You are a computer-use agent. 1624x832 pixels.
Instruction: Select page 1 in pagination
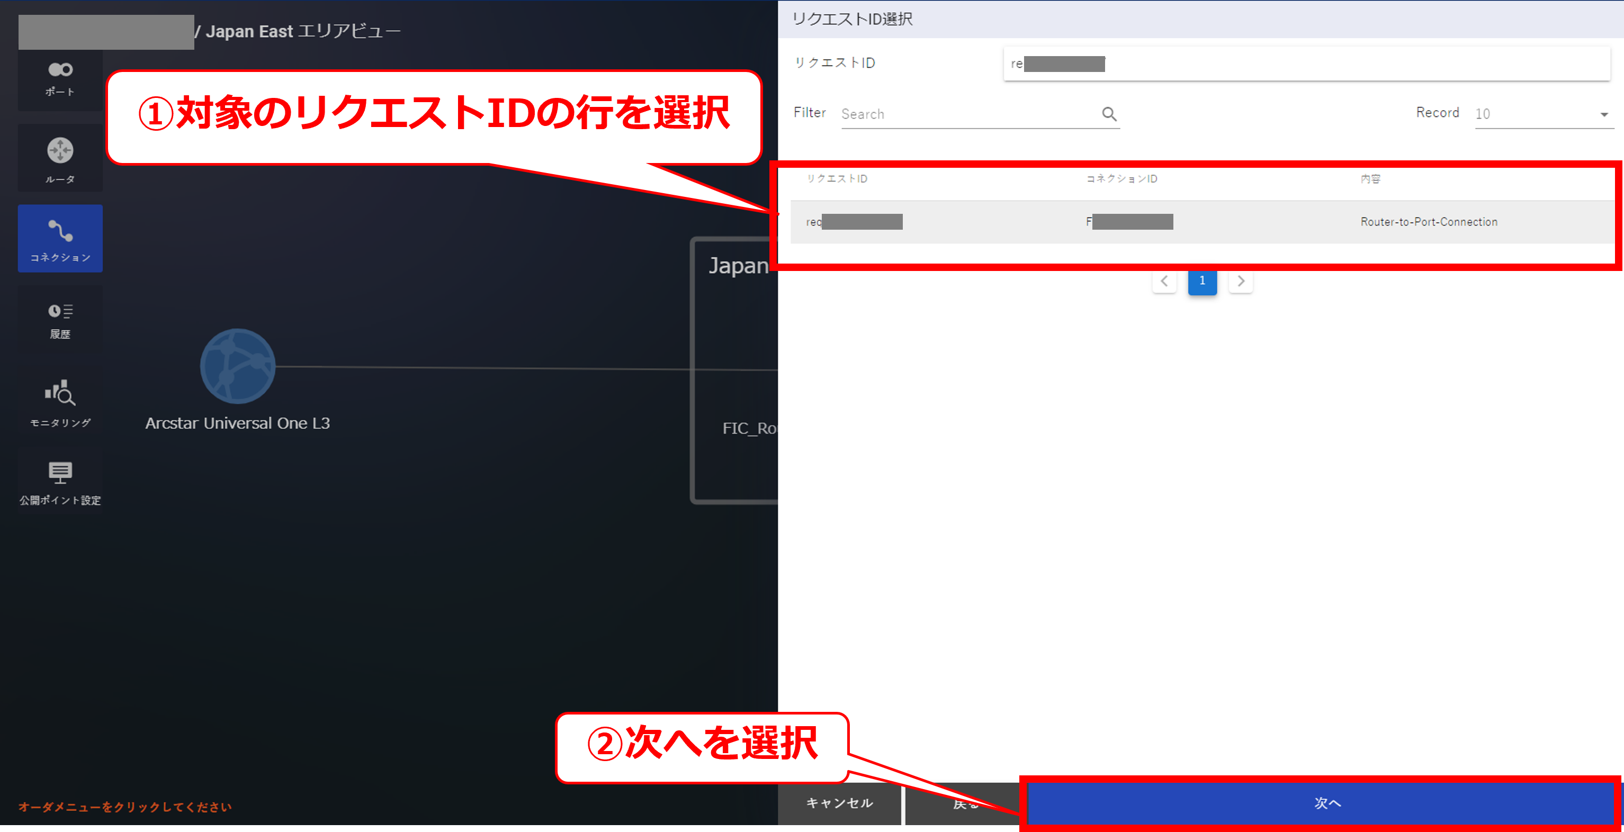pos(1201,281)
